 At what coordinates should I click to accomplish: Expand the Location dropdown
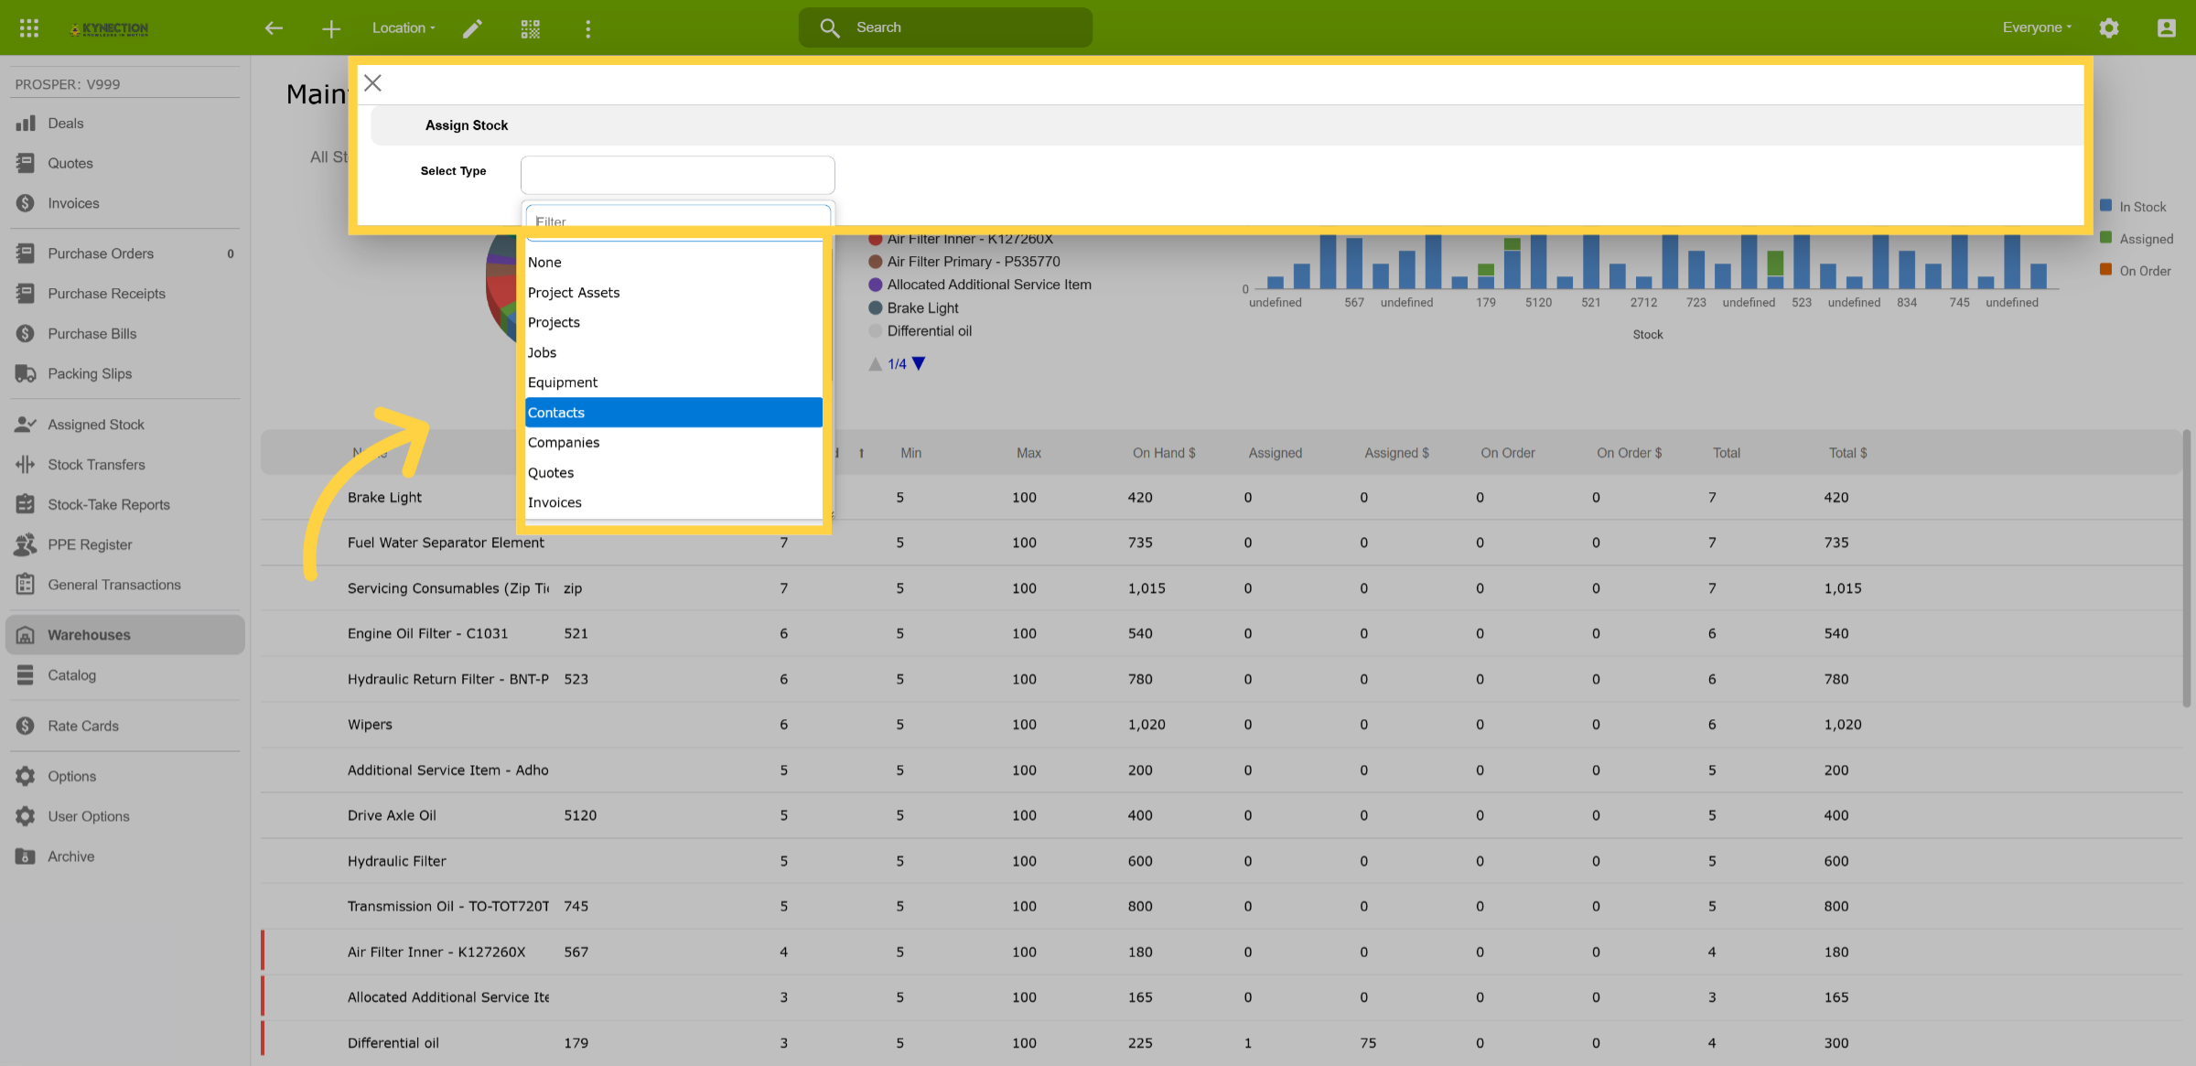point(404,28)
